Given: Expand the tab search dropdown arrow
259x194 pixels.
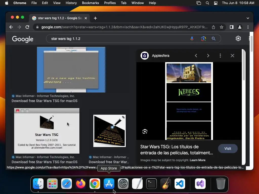Looking at the screenshot, I should coord(248,18).
